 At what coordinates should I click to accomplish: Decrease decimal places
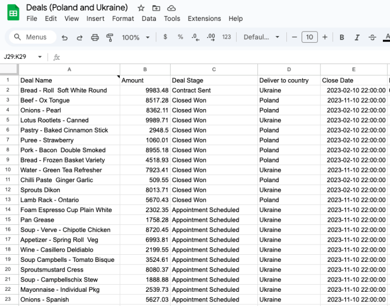(195, 37)
